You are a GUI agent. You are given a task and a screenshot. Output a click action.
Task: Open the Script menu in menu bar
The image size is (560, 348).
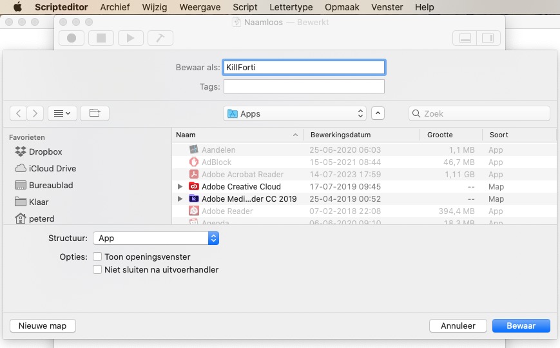(x=245, y=7)
